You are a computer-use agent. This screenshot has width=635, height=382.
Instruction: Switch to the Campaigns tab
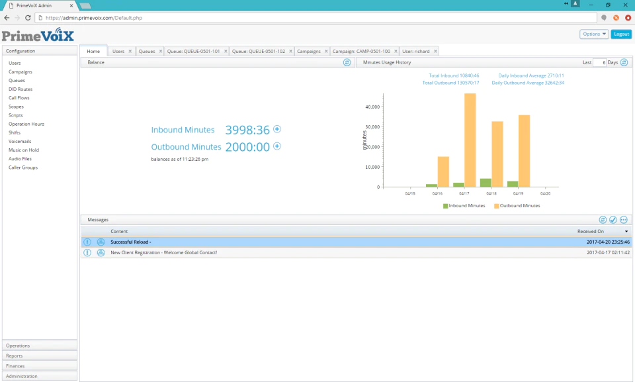click(x=309, y=52)
